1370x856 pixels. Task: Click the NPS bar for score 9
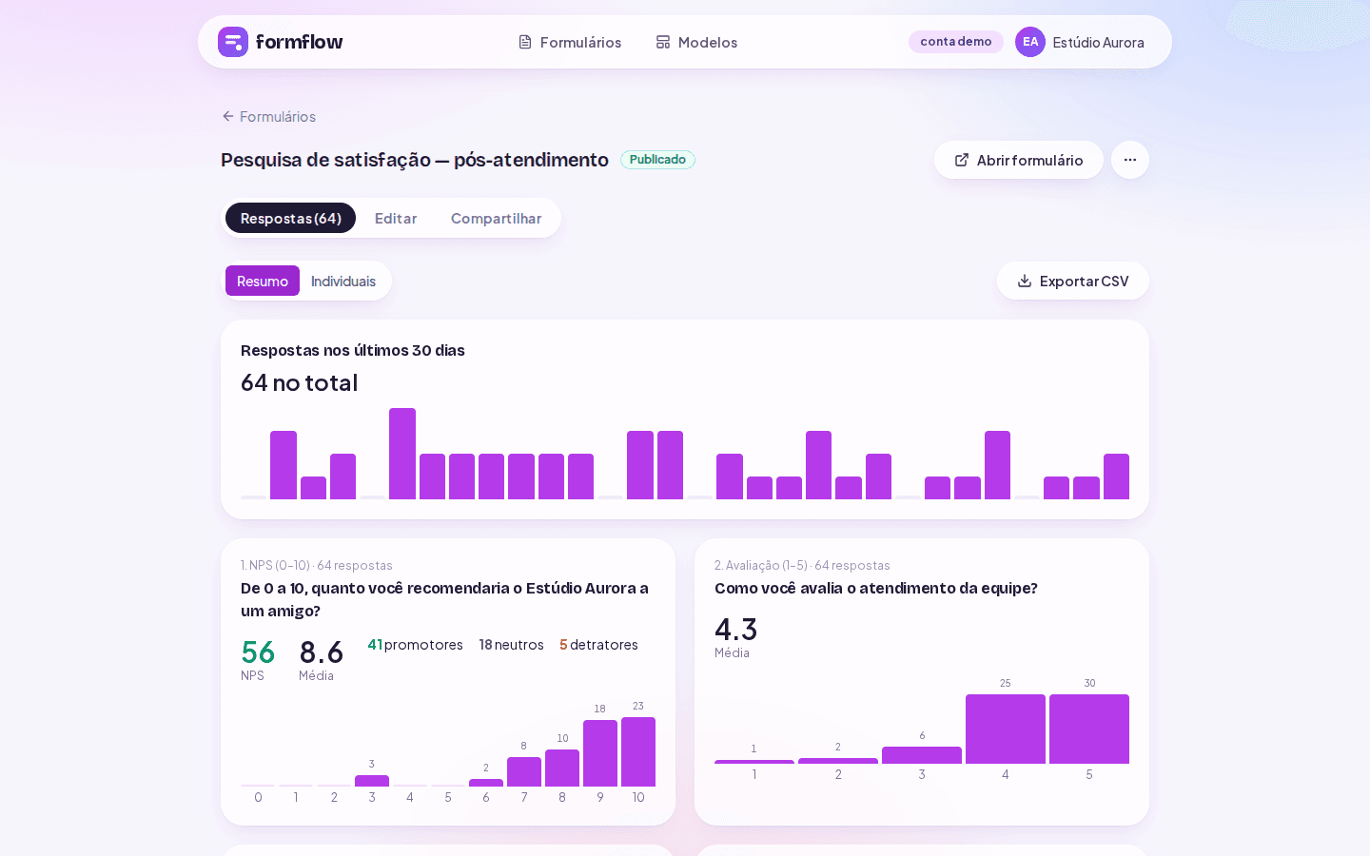(600, 753)
